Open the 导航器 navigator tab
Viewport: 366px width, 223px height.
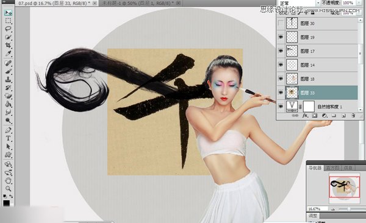315,168
